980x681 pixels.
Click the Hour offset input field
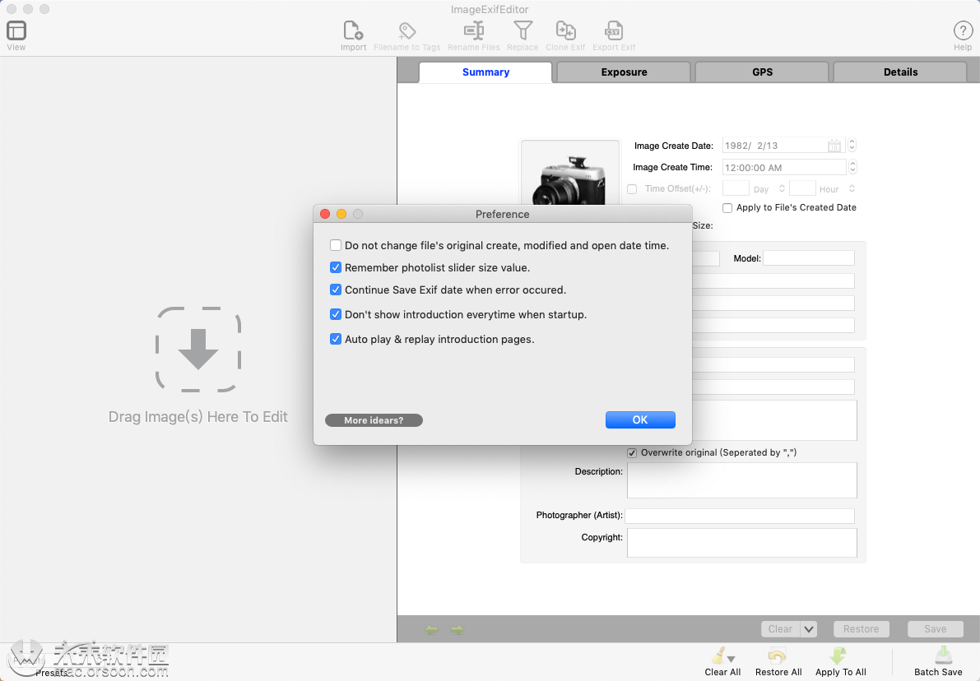click(x=802, y=188)
